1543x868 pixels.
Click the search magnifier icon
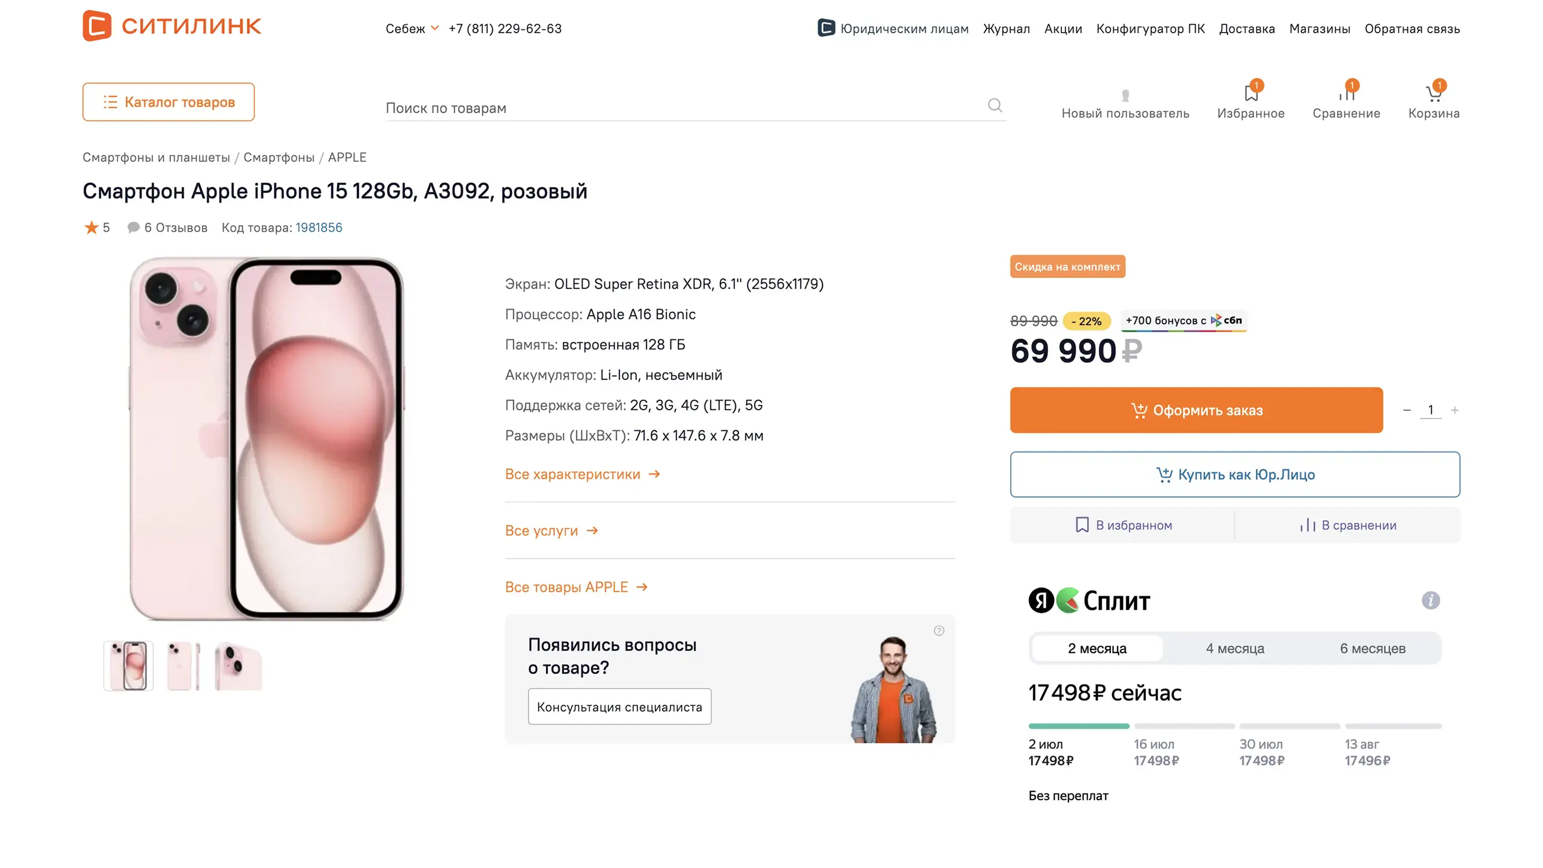point(994,106)
